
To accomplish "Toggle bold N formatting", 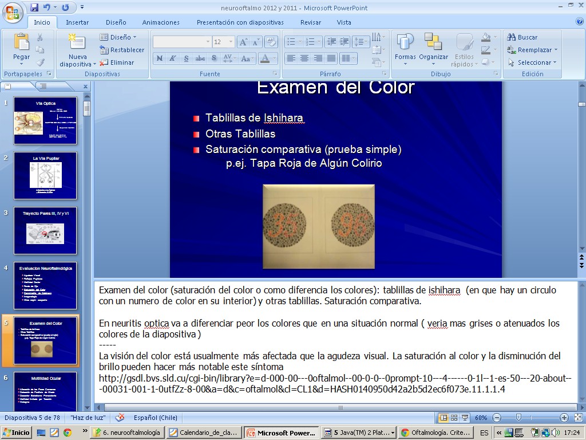I will click(160, 58).
